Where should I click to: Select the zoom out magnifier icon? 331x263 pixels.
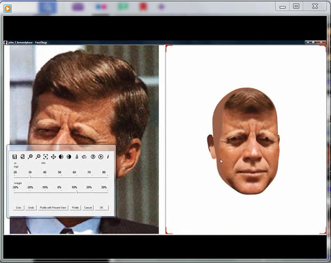(38, 157)
